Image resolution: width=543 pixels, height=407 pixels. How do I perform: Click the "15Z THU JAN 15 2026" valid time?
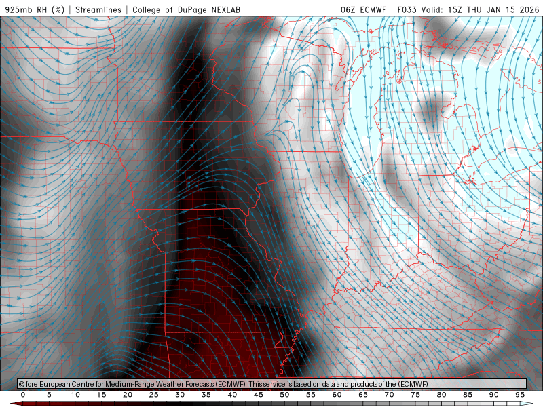pyautogui.click(x=493, y=9)
